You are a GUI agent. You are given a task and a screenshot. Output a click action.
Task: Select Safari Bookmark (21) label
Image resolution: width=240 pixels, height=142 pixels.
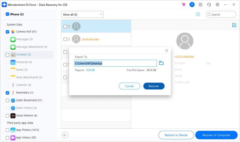[x=29, y=100]
